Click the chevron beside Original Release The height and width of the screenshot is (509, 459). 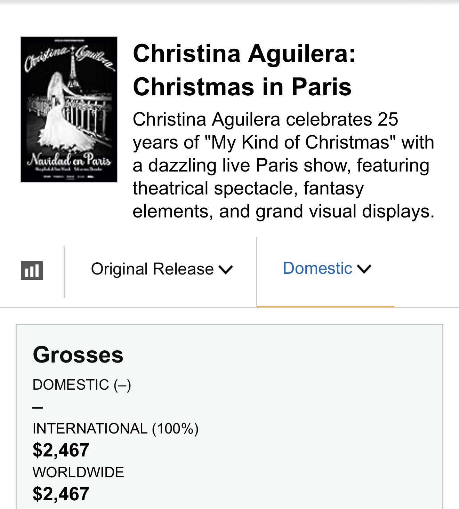226,270
